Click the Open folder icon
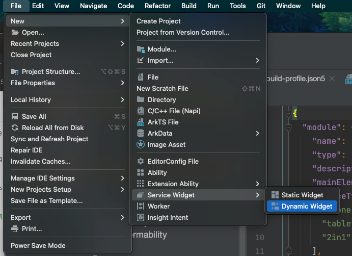Image resolution: width=352 pixels, height=256 pixels. [x=15, y=32]
